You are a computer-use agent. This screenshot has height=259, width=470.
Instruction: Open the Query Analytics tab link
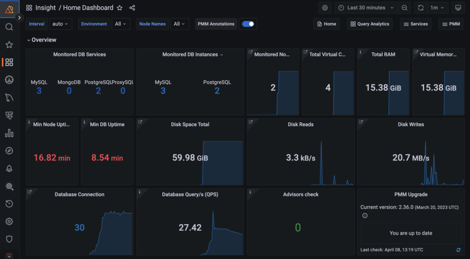369,24
